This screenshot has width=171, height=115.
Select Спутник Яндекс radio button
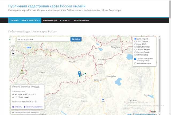[x=135, y=50]
